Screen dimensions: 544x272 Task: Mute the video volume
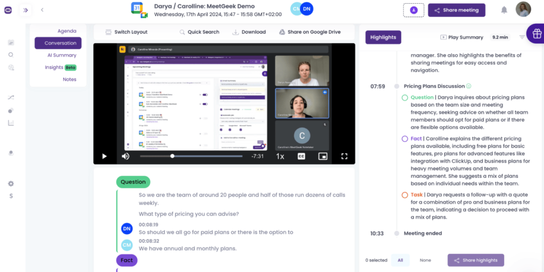point(125,156)
